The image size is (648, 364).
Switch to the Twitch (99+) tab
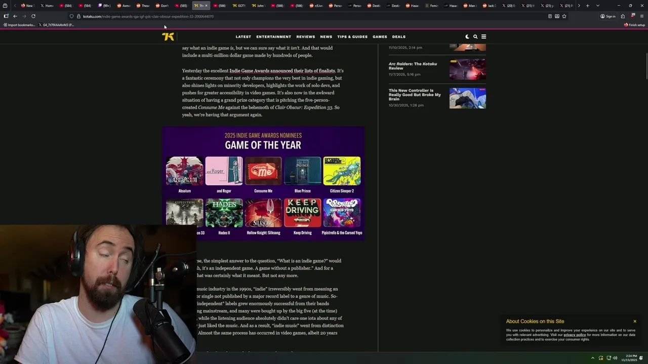[x=104, y=6]
